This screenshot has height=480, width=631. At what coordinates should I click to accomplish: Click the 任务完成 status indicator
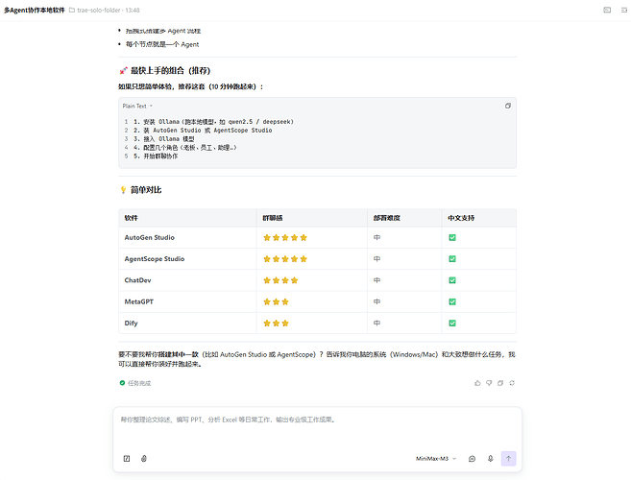click(x=135, y=383)
